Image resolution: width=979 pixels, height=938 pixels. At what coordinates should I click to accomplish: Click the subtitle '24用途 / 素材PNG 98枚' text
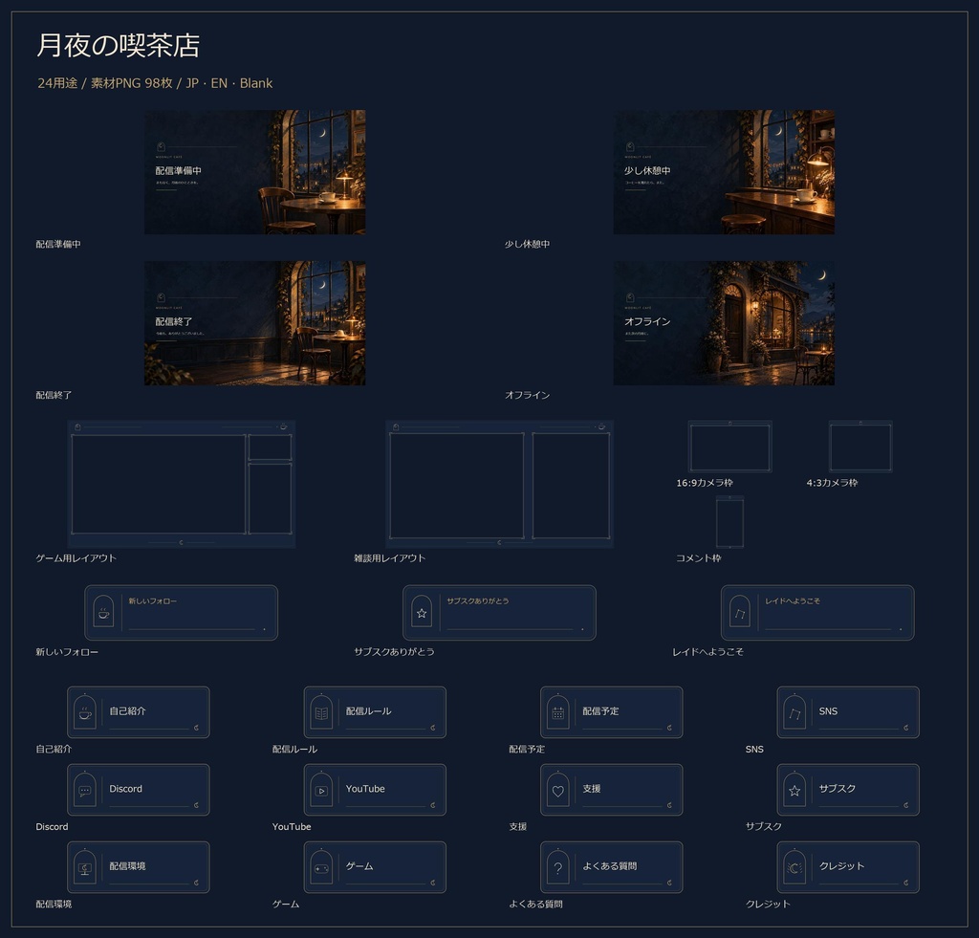[105, 83]
